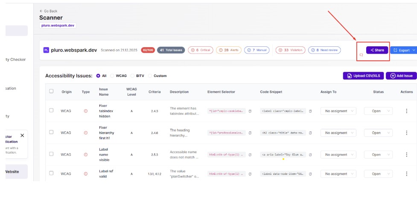417x202 pixels.
Task: Copy element selector for Fixer tabindex hidden row
Action: pyautogui.click(x=250, y=111)
